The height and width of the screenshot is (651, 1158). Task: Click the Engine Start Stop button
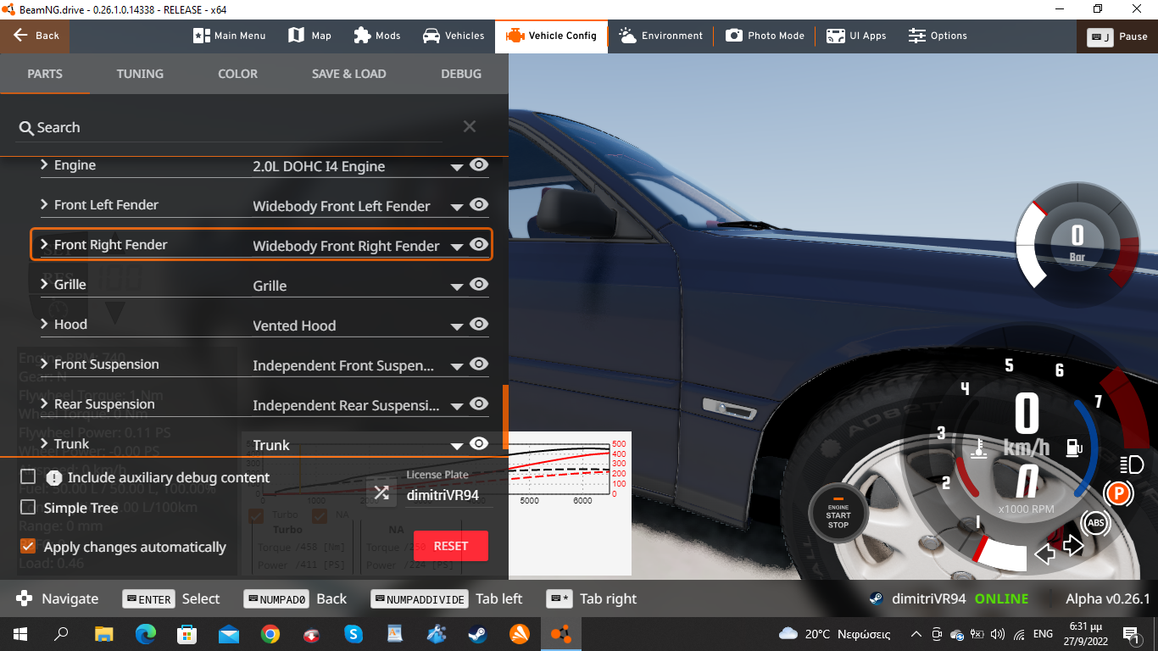tap(838, 514)
